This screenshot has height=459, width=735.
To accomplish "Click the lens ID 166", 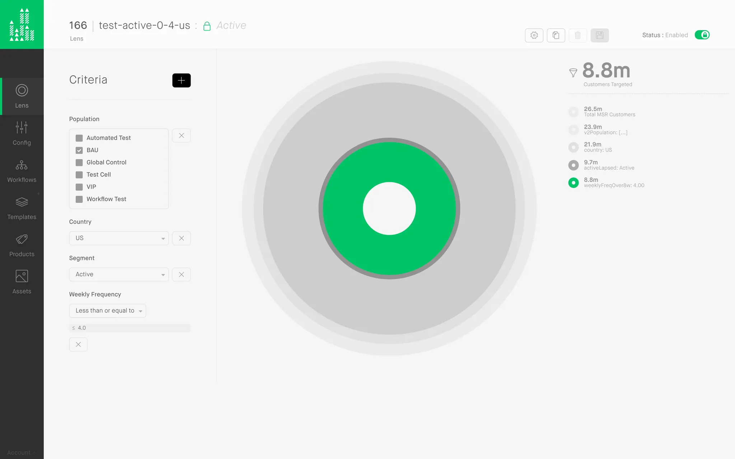I will (78, 25).
